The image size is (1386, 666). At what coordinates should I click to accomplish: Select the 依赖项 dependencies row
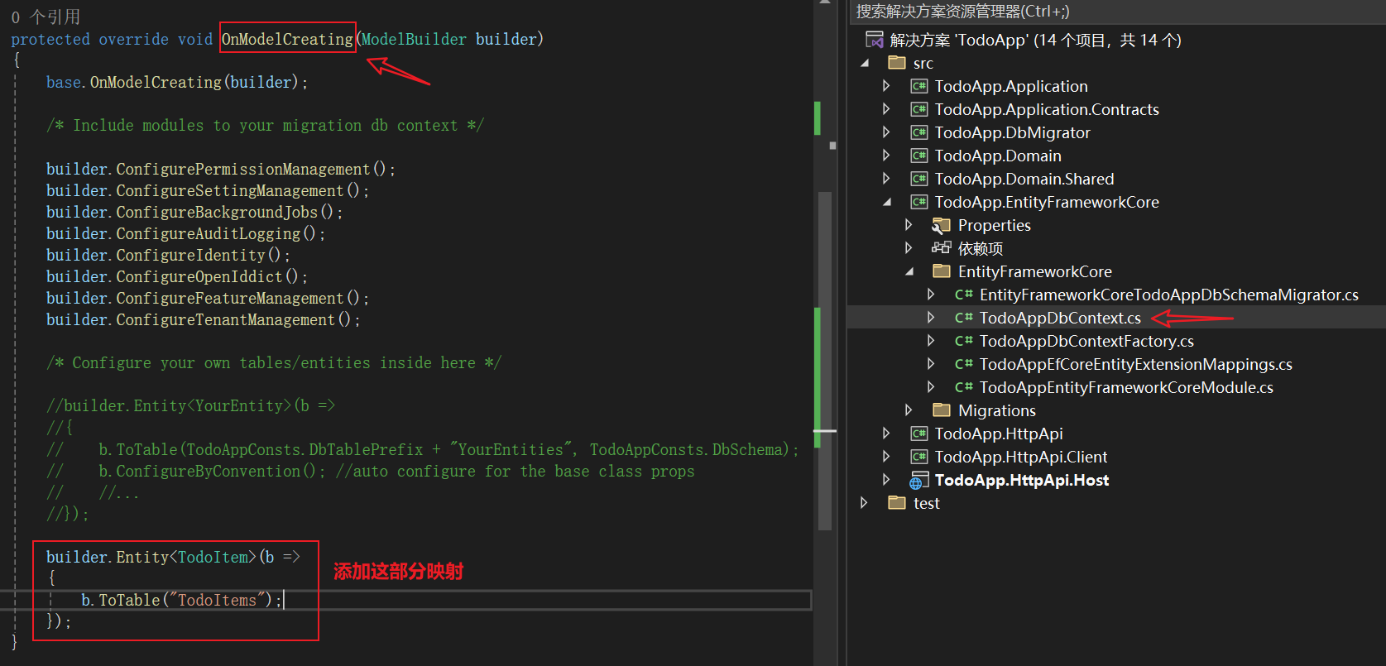(981, 248)
